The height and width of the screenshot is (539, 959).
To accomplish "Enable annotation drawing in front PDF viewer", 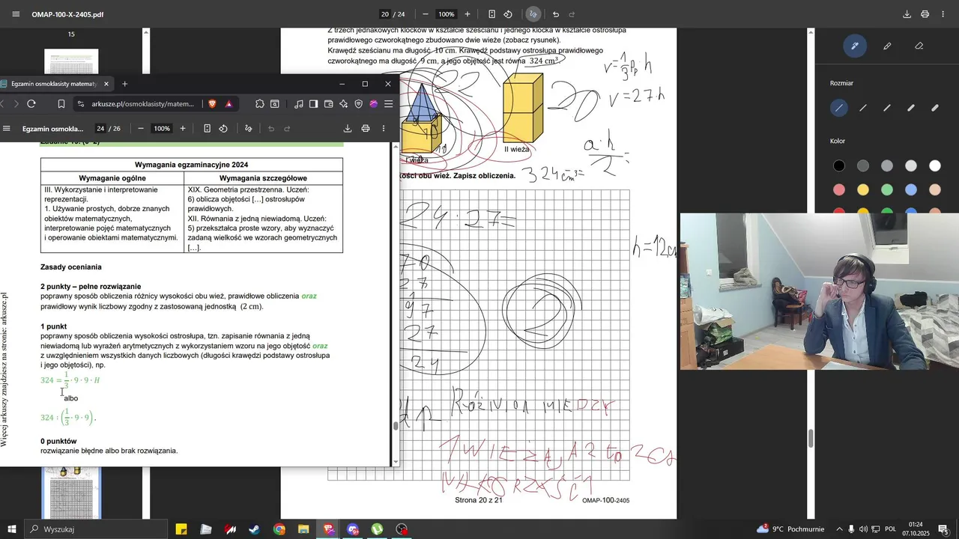I will (x=248, y=129).
